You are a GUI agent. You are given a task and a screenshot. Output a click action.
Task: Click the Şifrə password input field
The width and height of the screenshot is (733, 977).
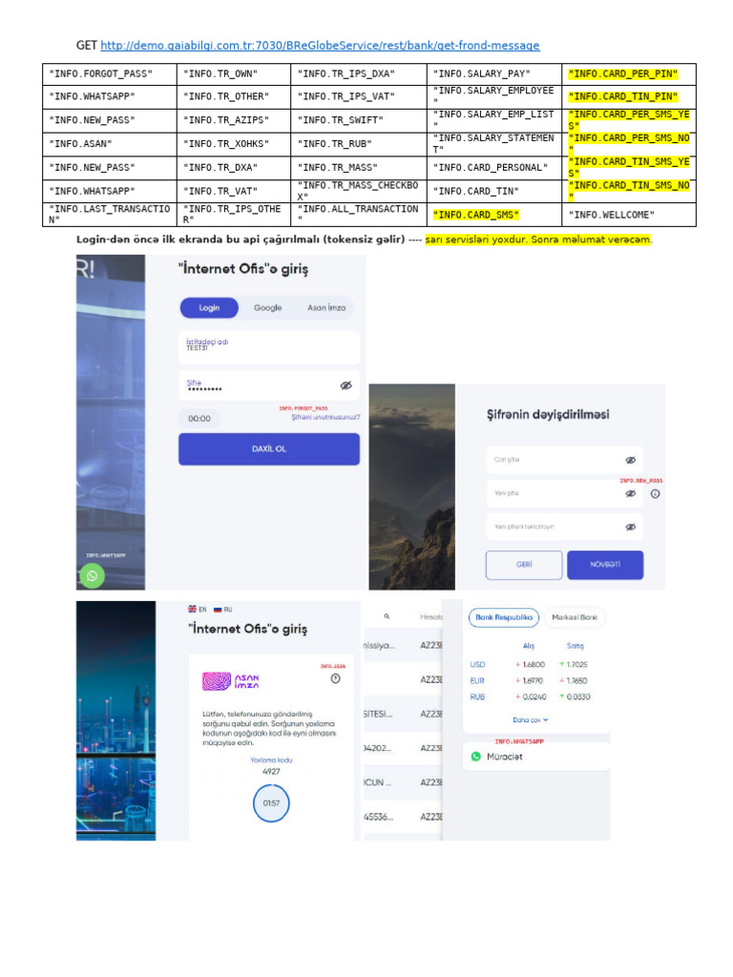[x=269, y=385]
